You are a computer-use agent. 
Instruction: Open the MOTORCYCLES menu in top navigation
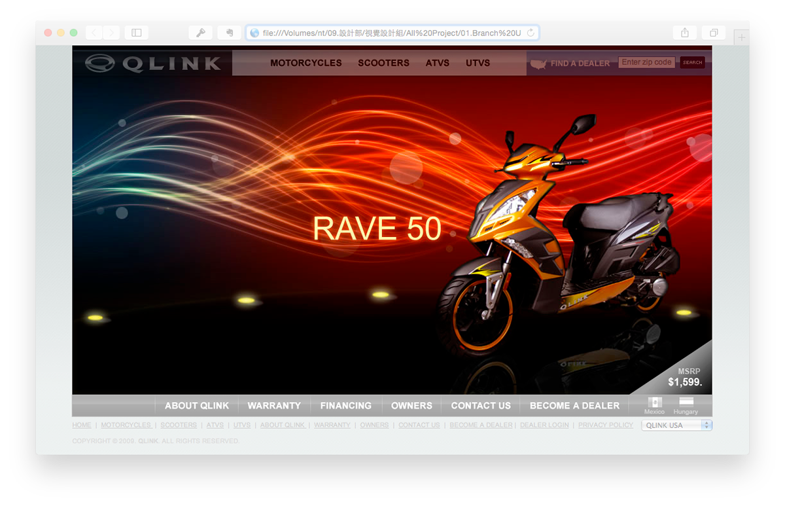[x=306, y=63]
